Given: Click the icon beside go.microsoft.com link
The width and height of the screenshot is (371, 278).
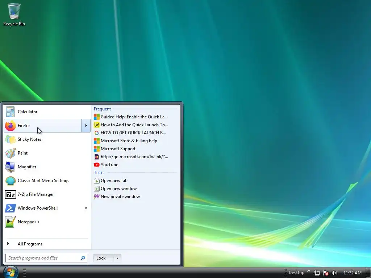Looking at the screenshot, I should (96, 157).
